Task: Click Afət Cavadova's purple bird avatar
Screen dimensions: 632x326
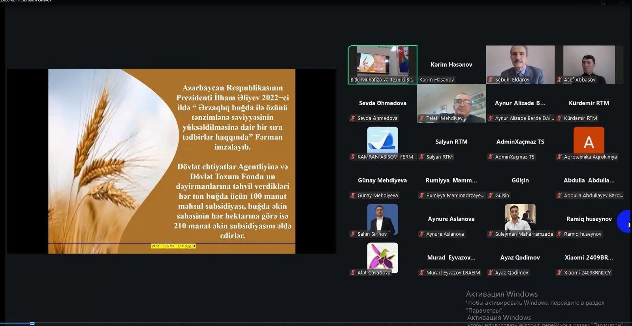Action: (x=382, y=256)
